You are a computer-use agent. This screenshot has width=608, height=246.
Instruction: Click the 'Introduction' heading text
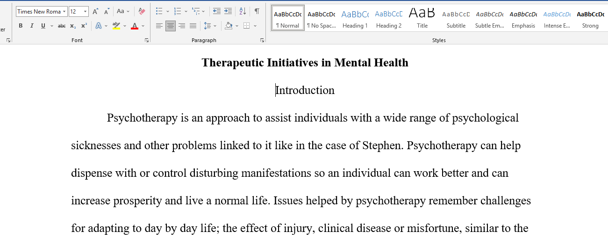[x=305, y=90]
